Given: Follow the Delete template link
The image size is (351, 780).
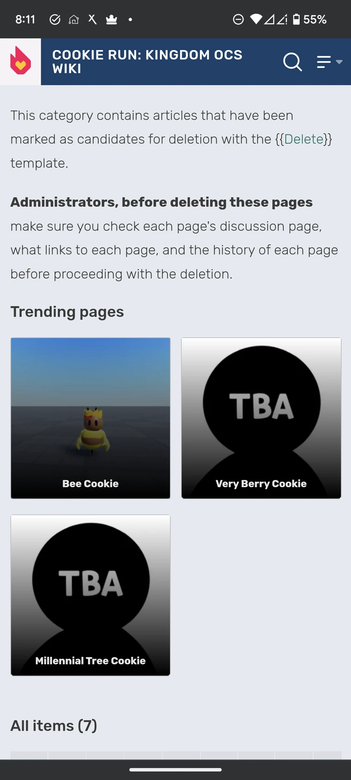Looking at the screenshot, I should coord(304,139).
